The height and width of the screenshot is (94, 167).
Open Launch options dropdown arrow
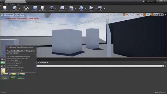coord(104,9)
